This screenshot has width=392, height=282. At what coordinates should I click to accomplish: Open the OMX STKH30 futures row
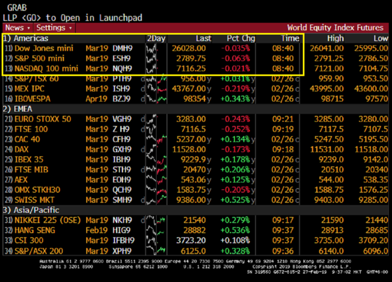click(x=196, y=190)
